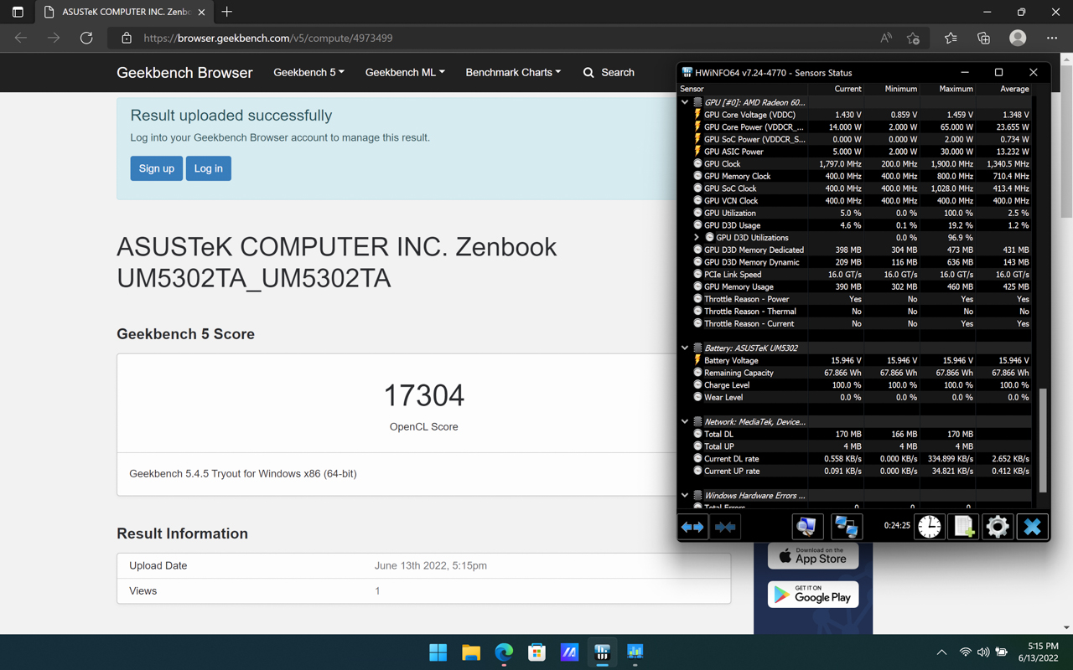1073x670 pixels.
Task: Open Geekbench 5 dropdown menu
Action: [x=308, y=72]
